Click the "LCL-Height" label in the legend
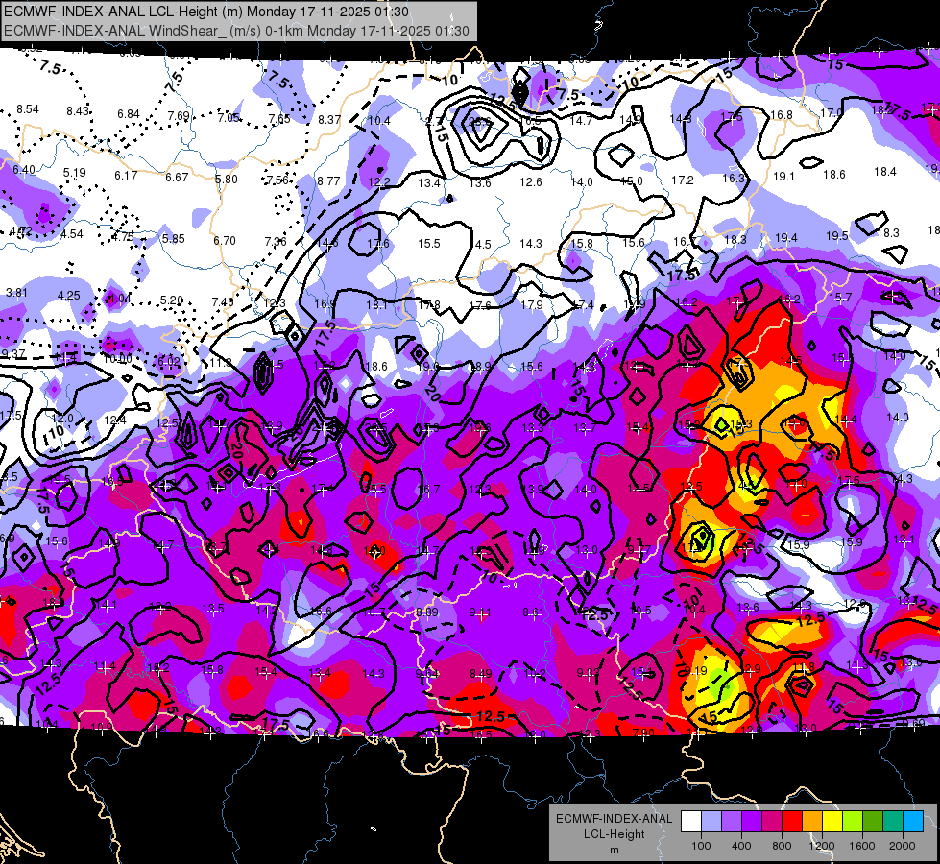The image size is (940, 864). click(x=614, y=834)
